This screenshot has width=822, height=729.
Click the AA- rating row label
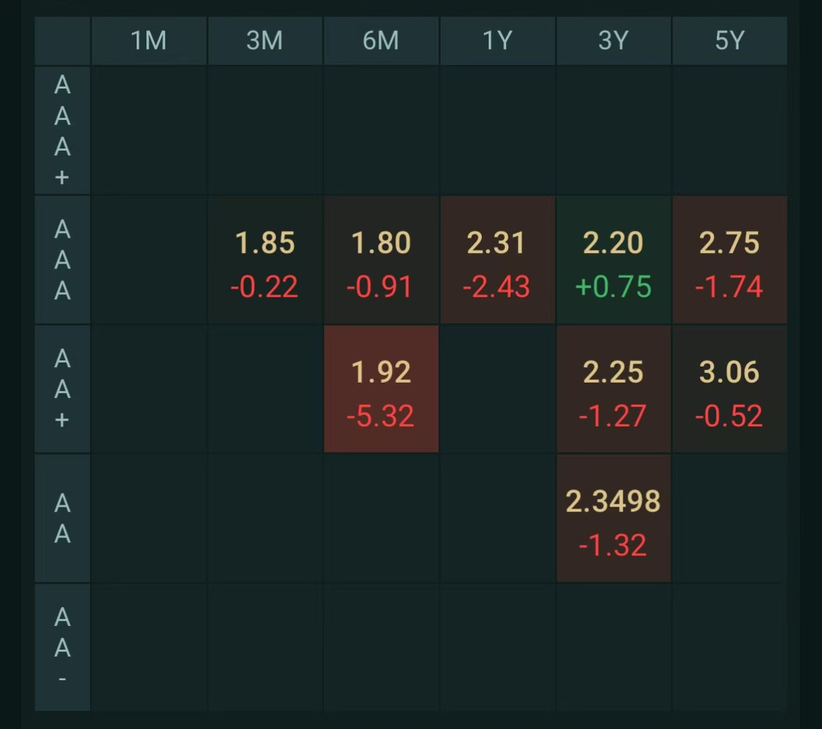click(x=62, y=647)
